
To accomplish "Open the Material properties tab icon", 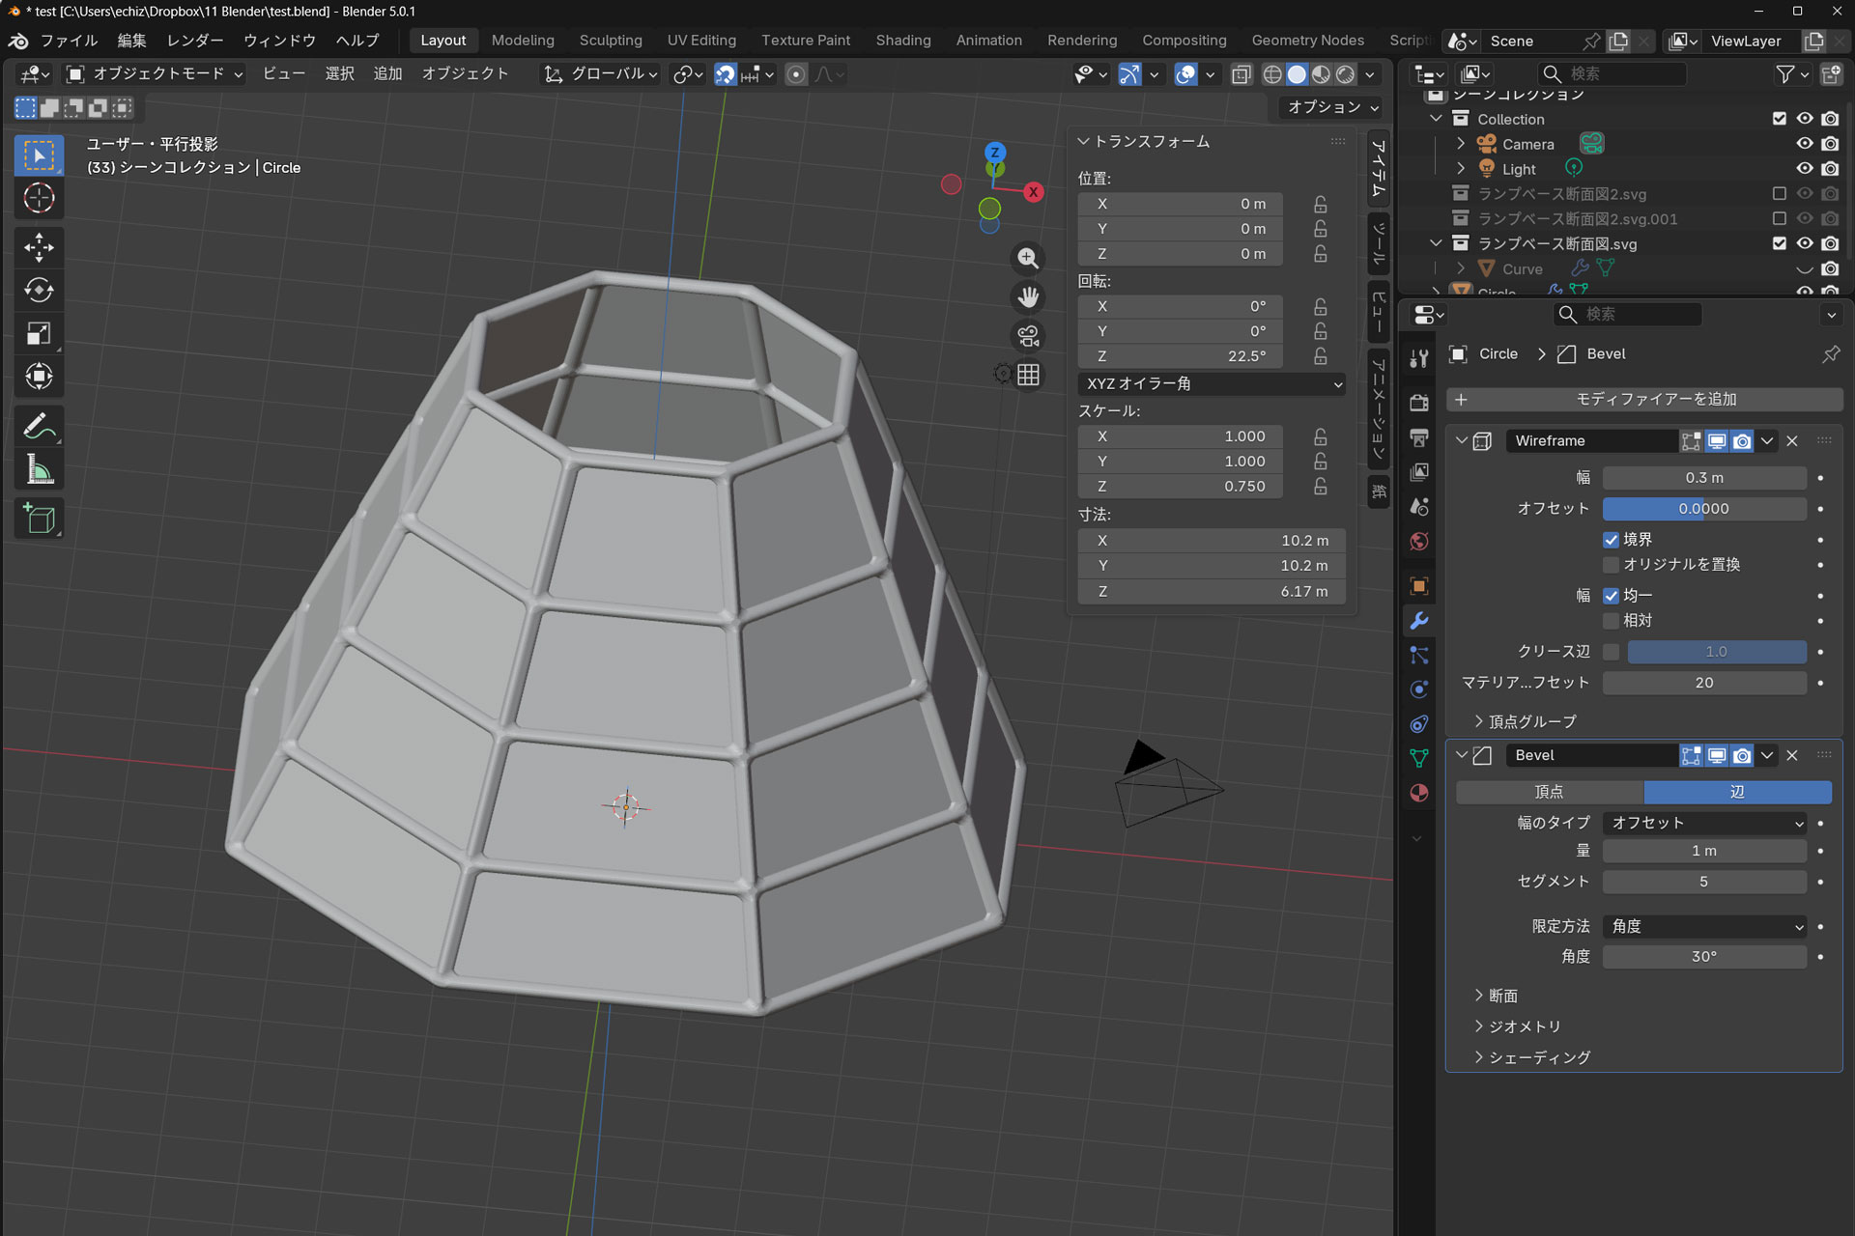I will pyautogui.click(x=1419, y=793).
